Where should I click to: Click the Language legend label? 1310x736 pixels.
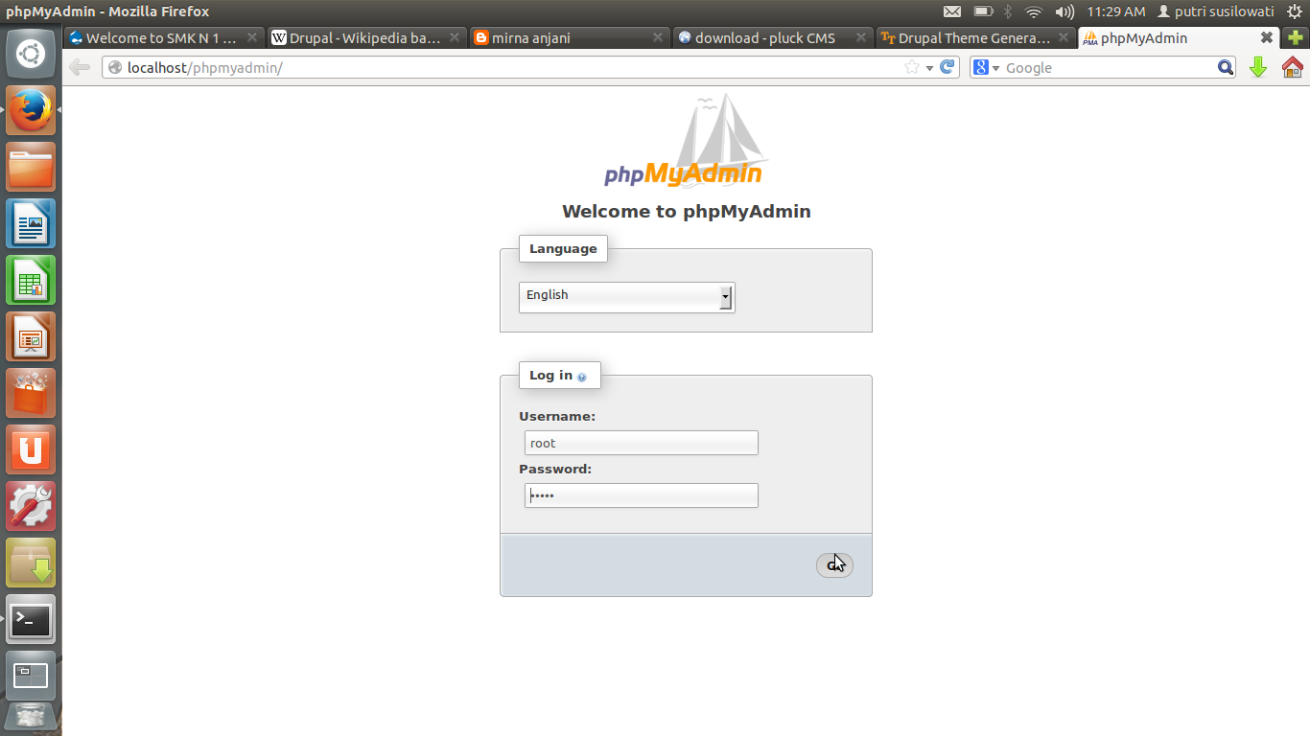pyautogui.click(x=563, y=248)
